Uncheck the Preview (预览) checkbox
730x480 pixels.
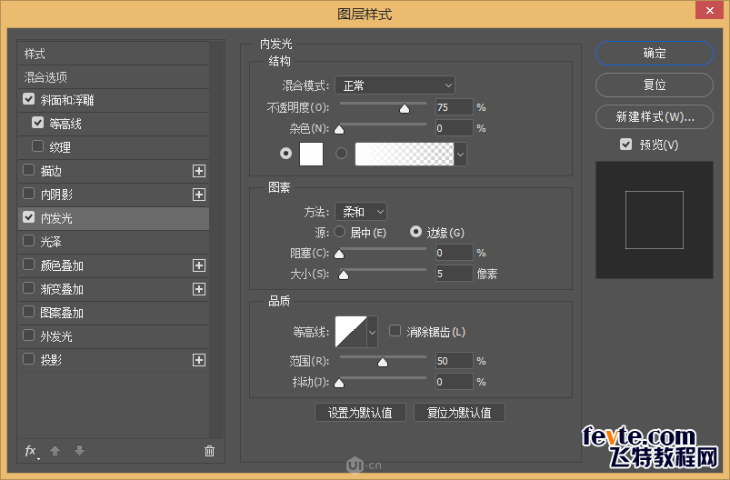(625, 145)
